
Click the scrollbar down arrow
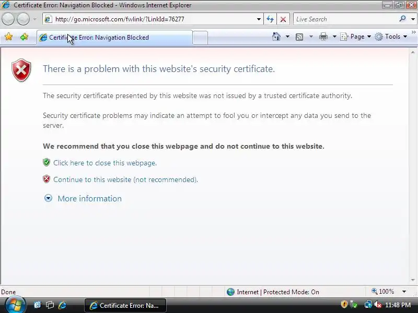(x=413, y=280)
